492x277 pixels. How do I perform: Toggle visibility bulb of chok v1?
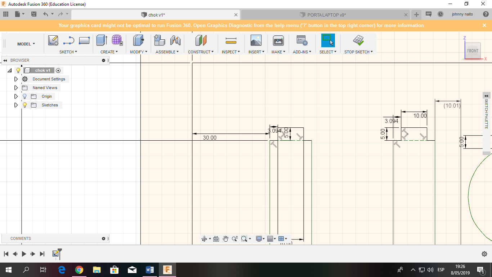[x=18, y=70]
